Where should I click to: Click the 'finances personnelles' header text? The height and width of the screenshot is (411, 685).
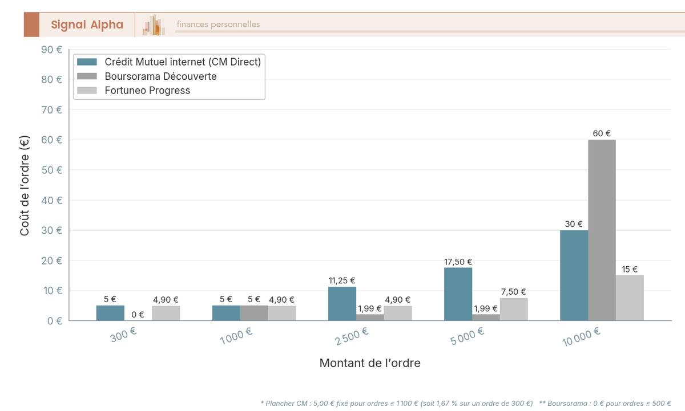click(x=218, y=24)
